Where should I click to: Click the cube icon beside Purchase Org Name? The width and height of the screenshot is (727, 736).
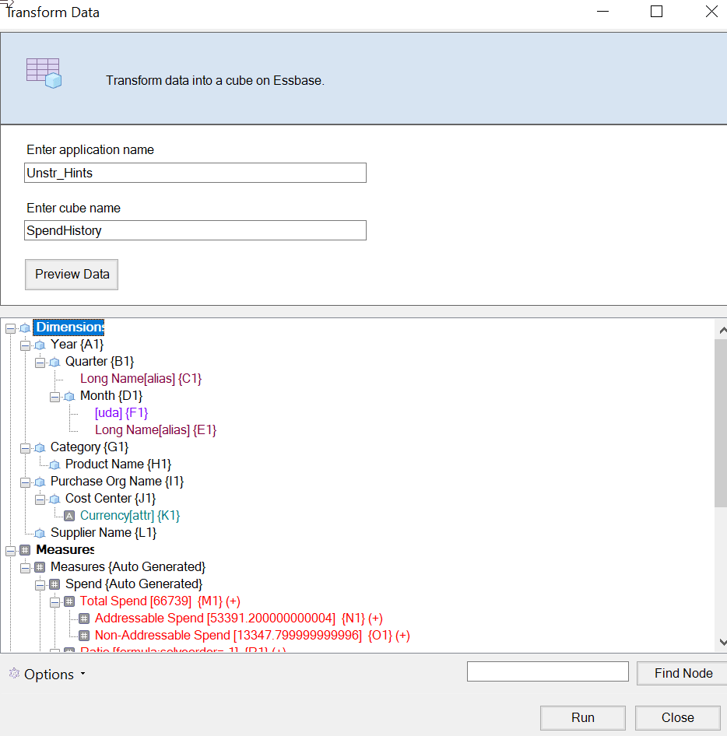tap(39, 481)
